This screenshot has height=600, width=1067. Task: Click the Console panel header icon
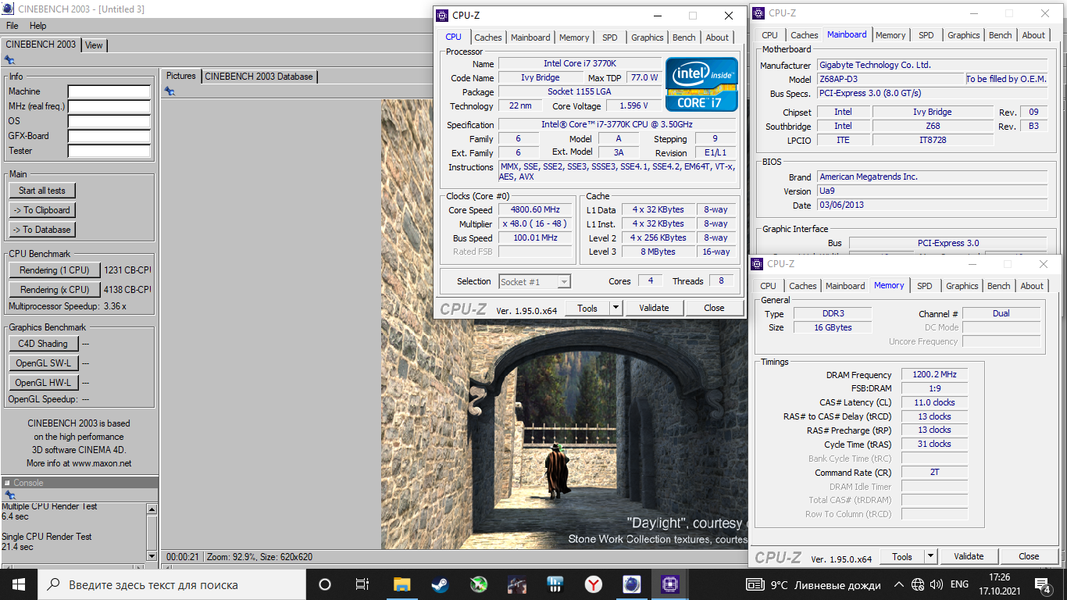coord(7,483)
